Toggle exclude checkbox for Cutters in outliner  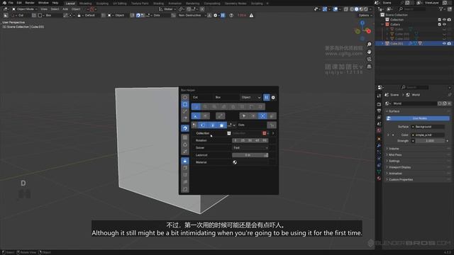(440, 24)
